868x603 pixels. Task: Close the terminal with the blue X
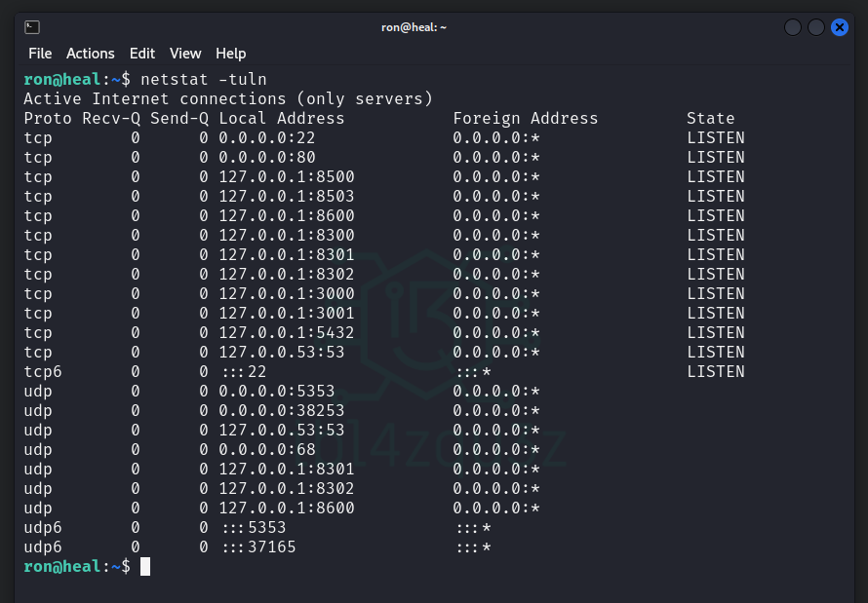tap(840, 27)
